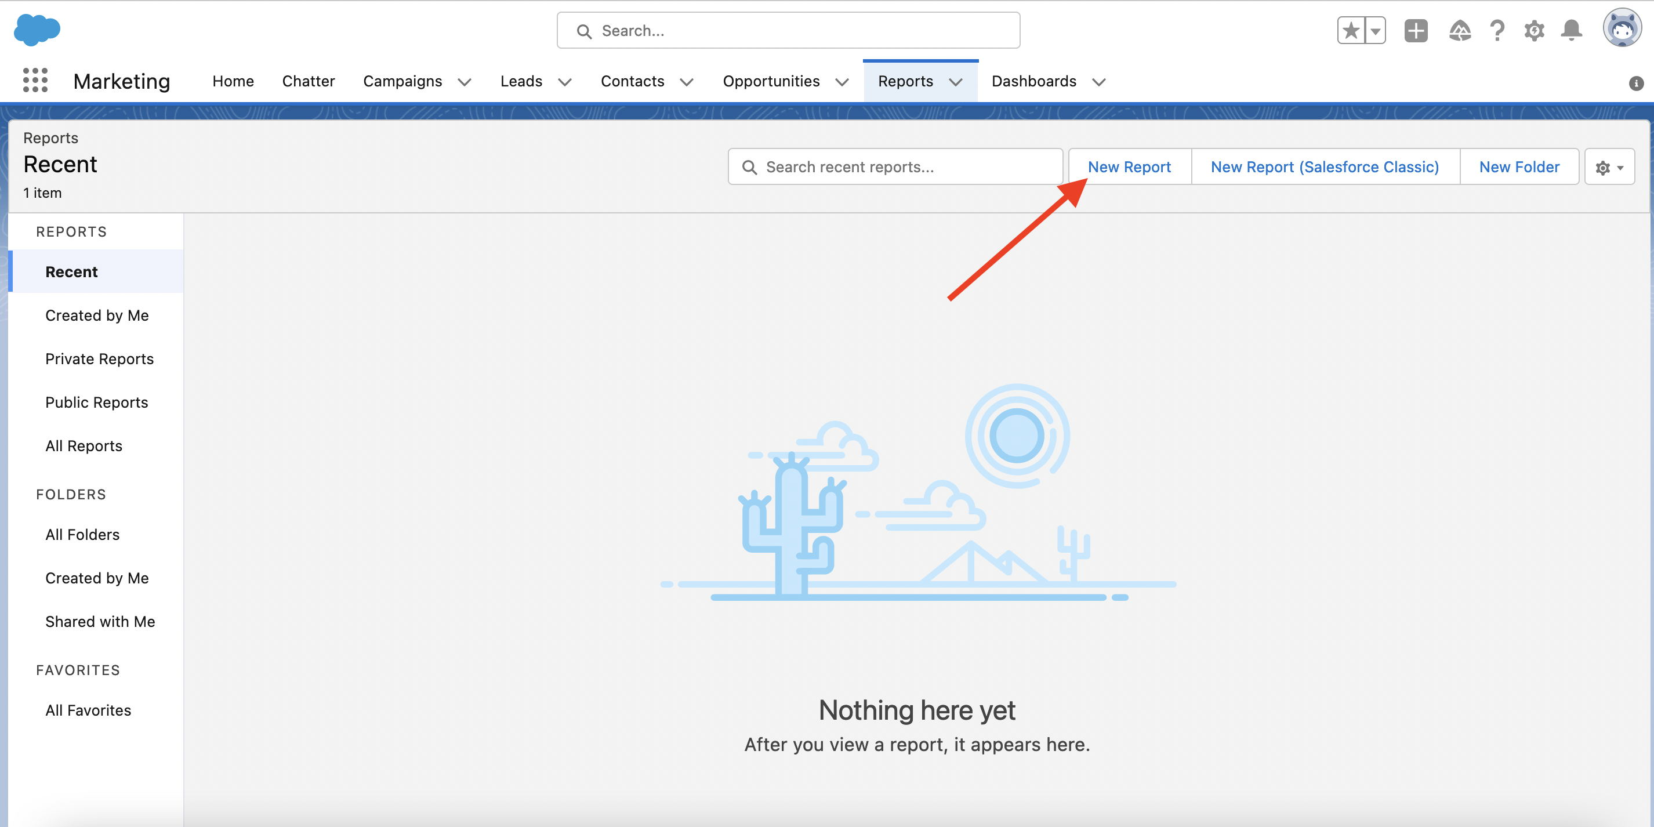
Task: Click the "1 item" count text
Action: pyautogui.click(x=42, y=193)
